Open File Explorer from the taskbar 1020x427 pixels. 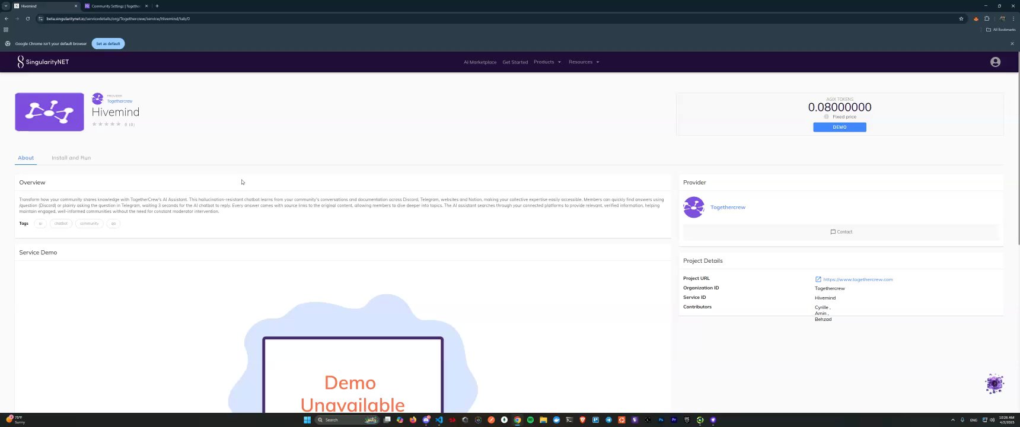coord(543,420)
